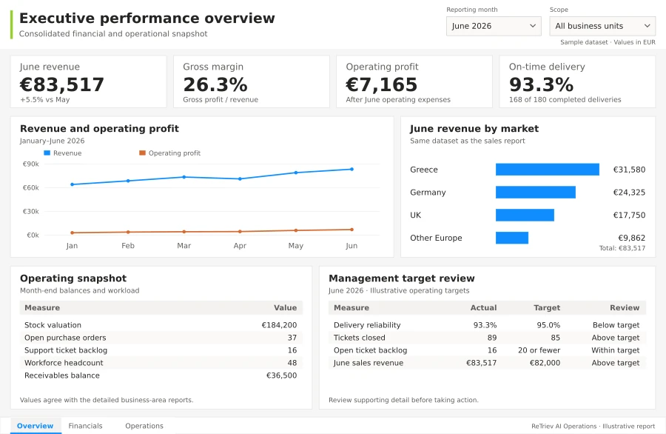Click the Germany revenue bar
The height and width of the screenshot is (434, 666).
536,192
